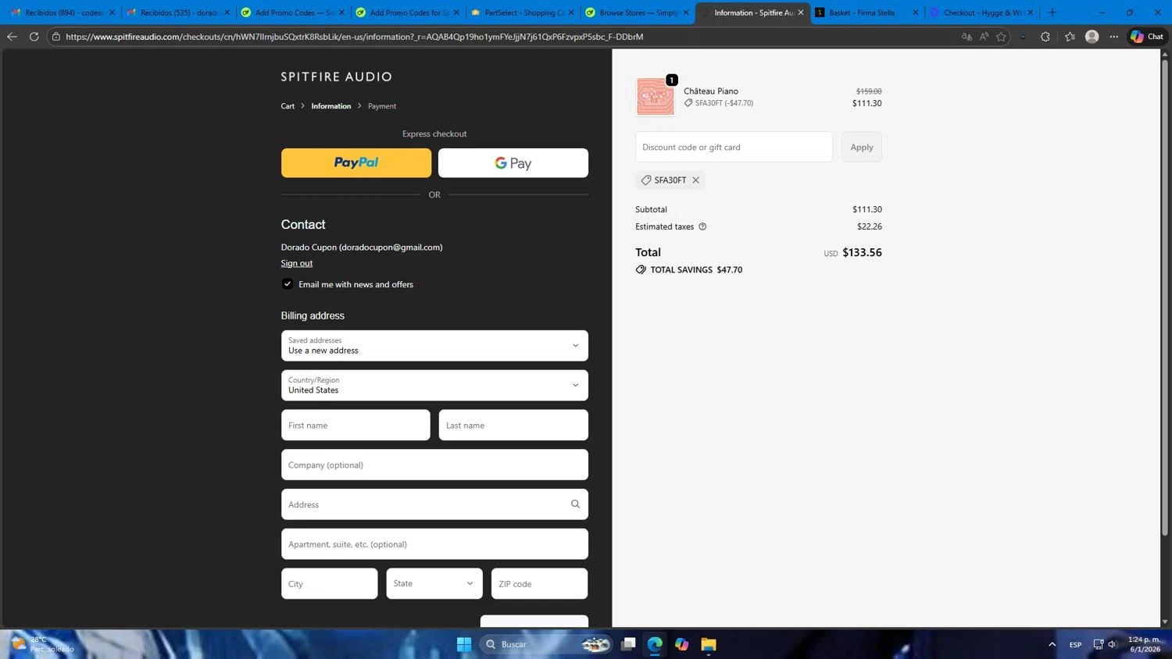Open the Windows Start menu
Screen dimensions: 1172x659
click(464, 644)
